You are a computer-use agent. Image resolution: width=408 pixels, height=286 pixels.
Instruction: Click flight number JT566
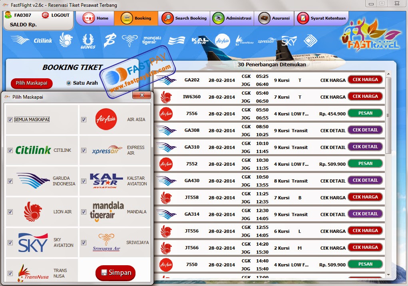tap(192, 248)
